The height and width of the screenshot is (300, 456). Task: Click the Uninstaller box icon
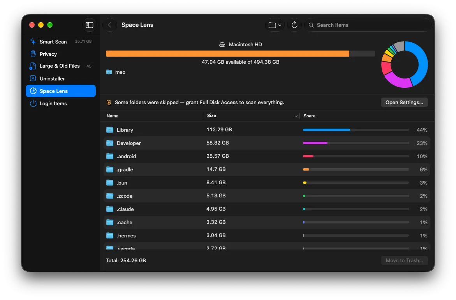(33, 78)
